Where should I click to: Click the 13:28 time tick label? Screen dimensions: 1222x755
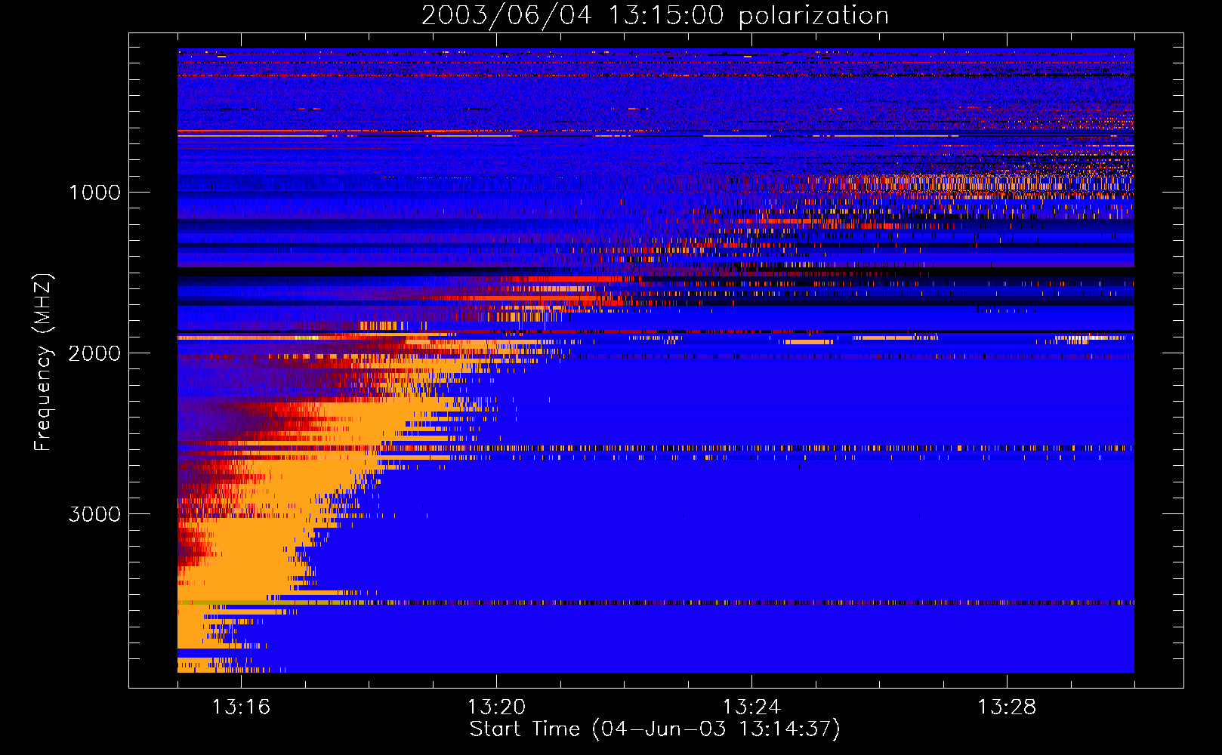tap(1007, 707)
